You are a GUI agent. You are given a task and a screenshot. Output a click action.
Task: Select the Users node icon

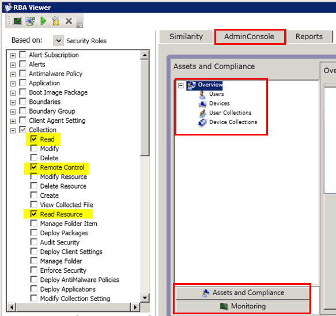click(x=202, y=95)
